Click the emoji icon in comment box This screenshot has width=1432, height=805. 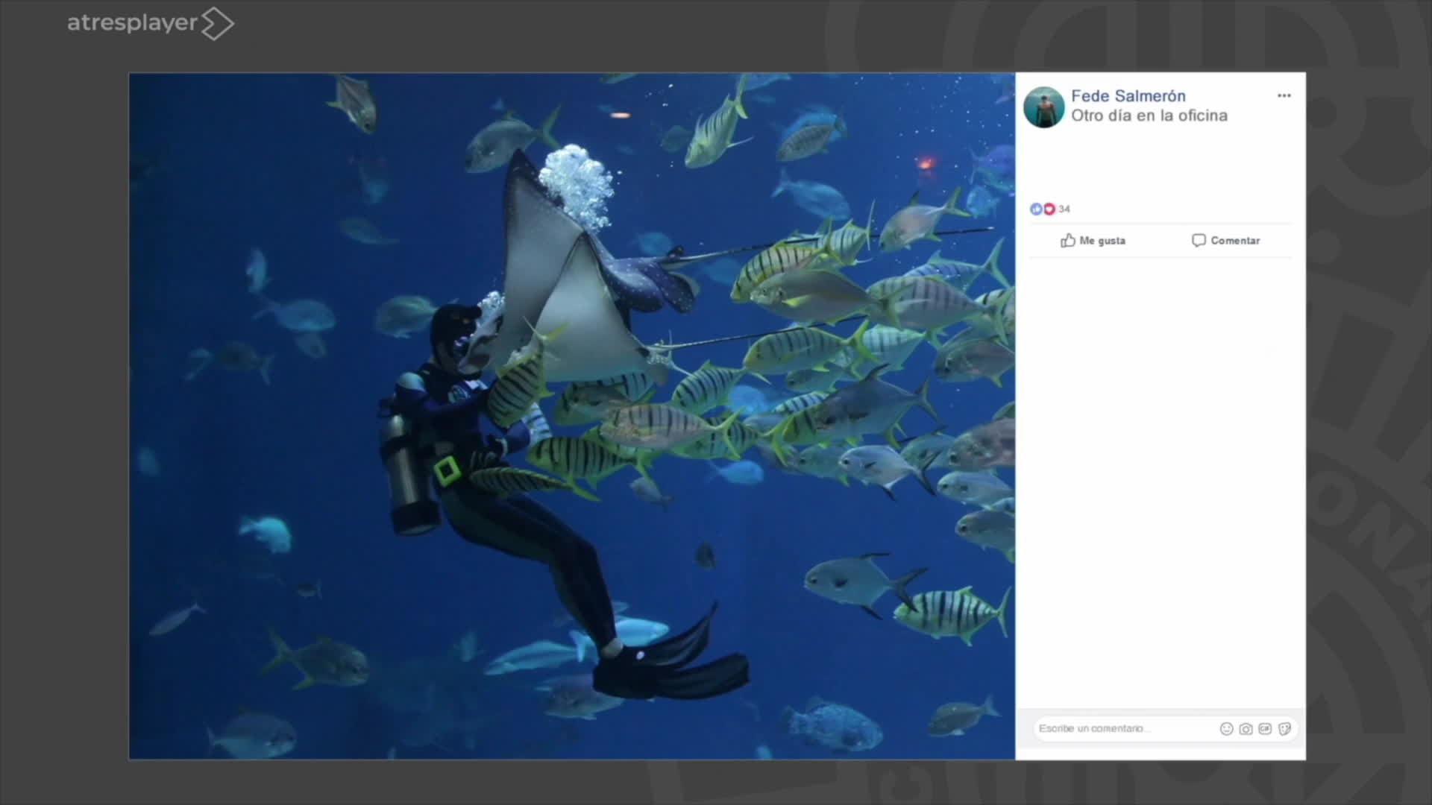click(1226, 729)
